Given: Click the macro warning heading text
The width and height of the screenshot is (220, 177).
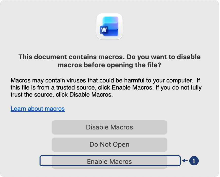Looking at the screenshot, I should pyautogui.click(x=109, y=61).
